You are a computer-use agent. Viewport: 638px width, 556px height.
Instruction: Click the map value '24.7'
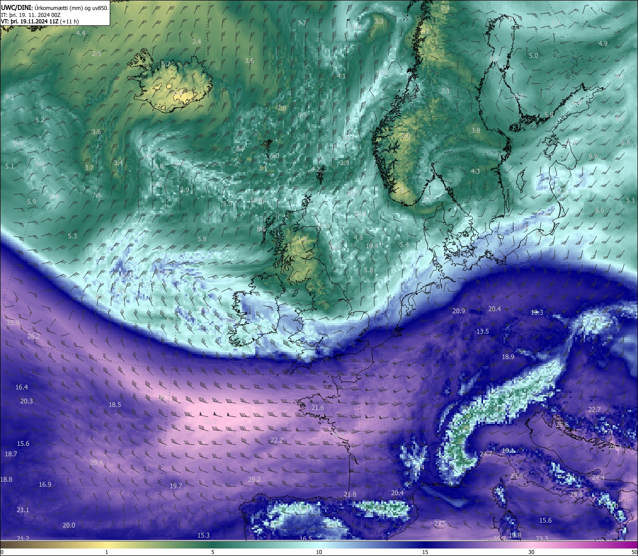tap(486, 454)
